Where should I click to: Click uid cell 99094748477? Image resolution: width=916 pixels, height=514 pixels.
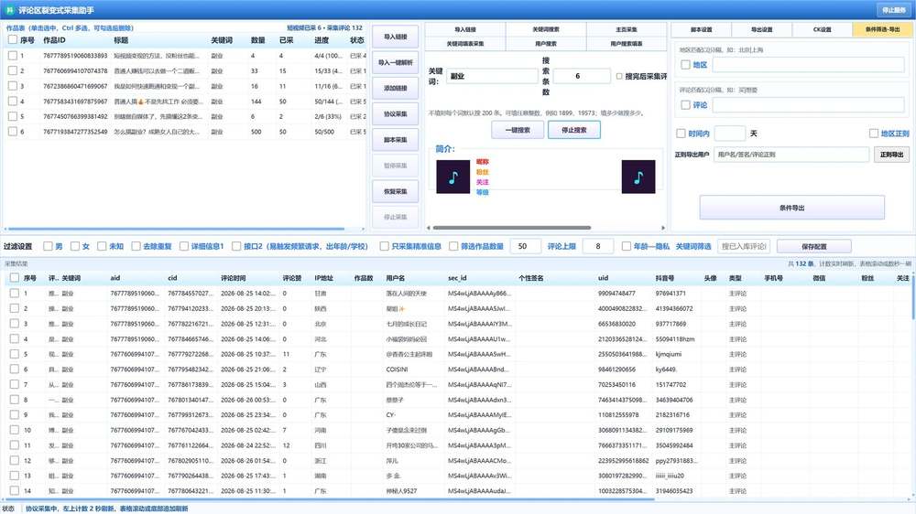coord(616,293)
